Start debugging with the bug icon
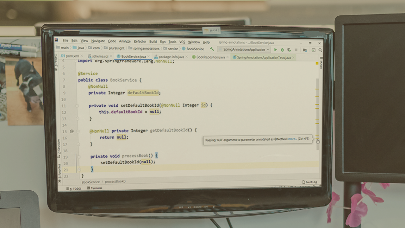Image resolution: width=405 pixels, height=228 pixels. (282, 50)
